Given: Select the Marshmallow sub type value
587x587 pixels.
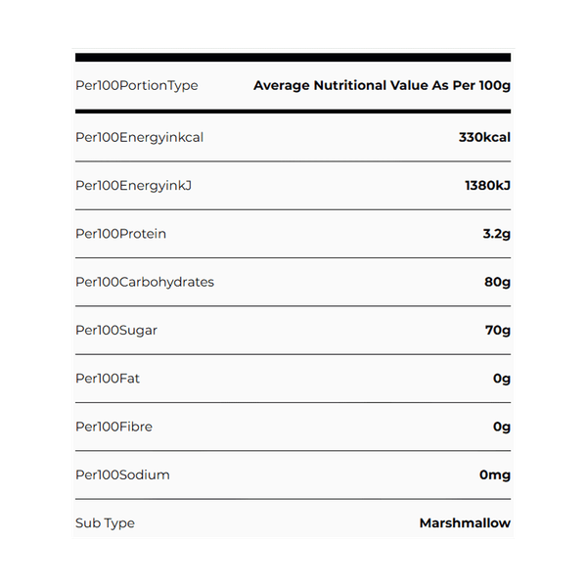Looking at the screenshot, I should coord(465,522).
